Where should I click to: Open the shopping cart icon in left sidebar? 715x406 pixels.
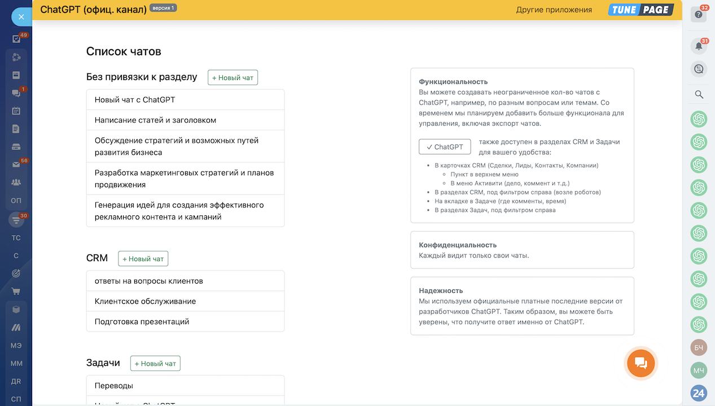point(16,292)
